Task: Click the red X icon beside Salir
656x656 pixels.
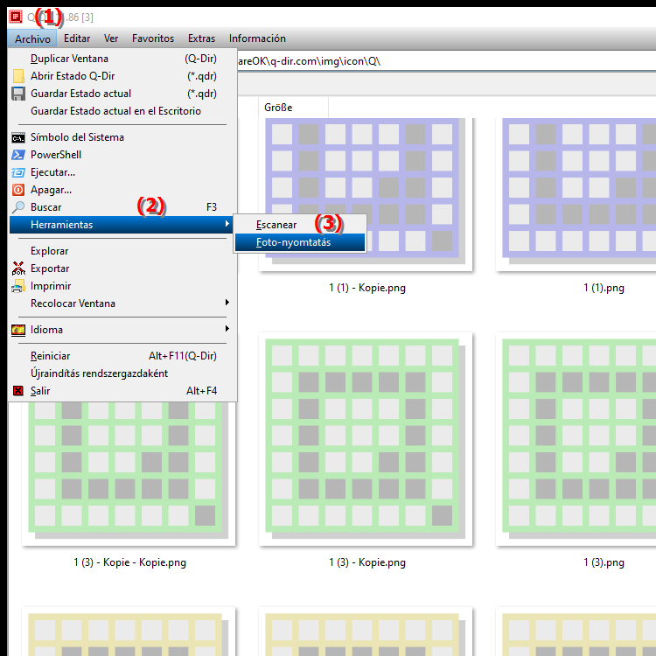Action: (x=18, y=391)
